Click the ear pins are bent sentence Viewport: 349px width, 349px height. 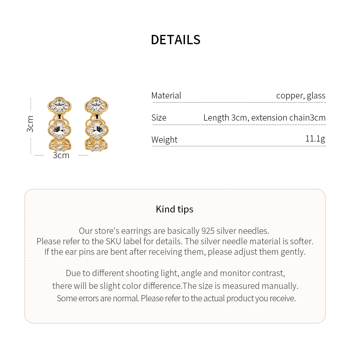(x=175, y=252)
